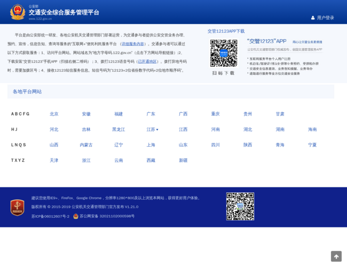Click the "交管12123"APP banner title
This screenshot has height=267, width=347.
pos(267,41)
